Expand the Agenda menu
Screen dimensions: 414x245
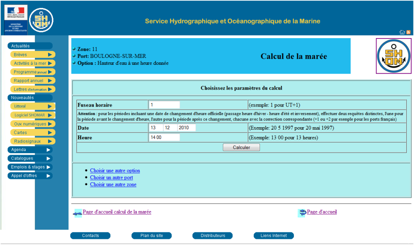(x=30, y=150)
